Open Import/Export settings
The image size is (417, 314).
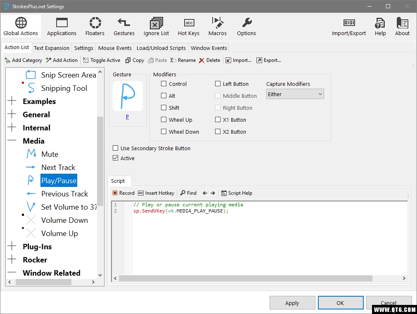(x=348, y=26)
